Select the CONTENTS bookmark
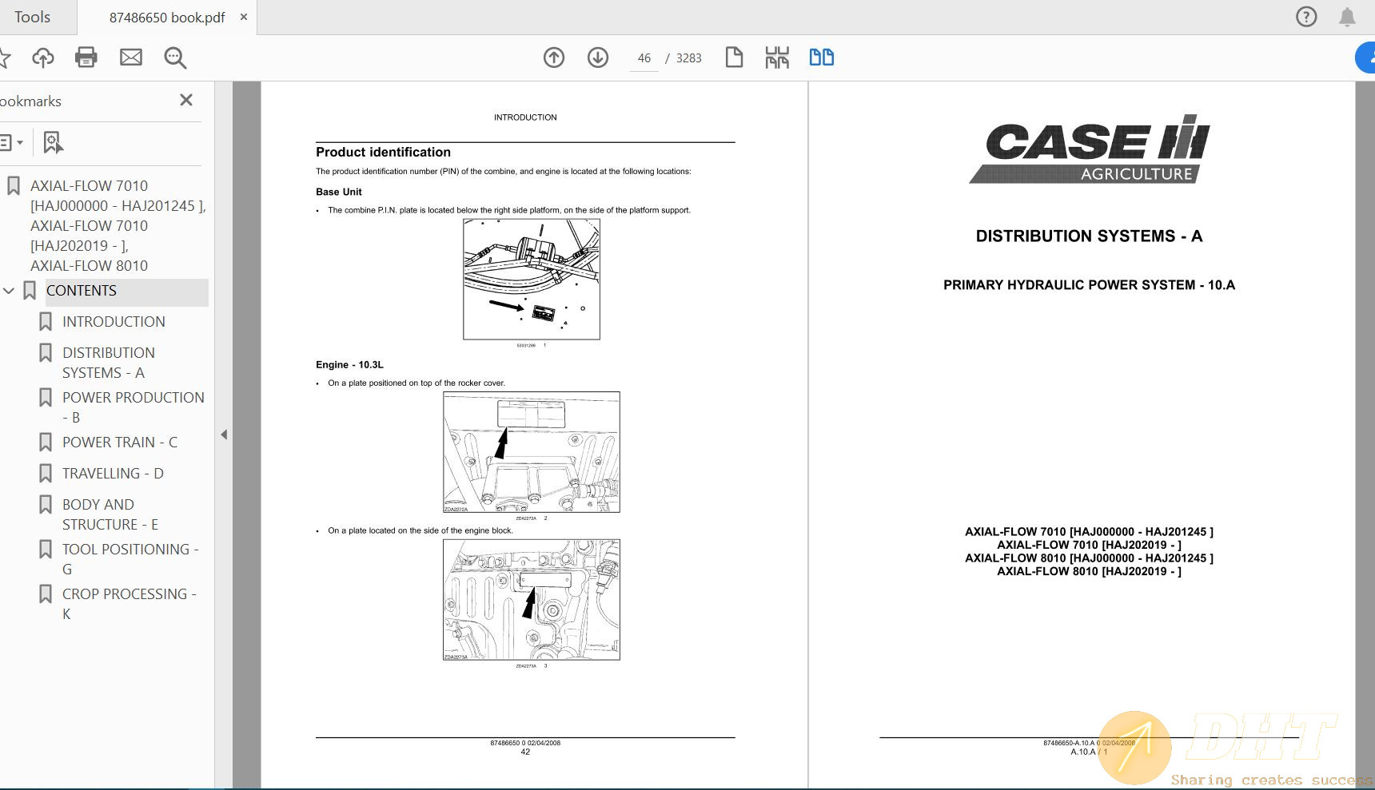Screen dimensions: 1375x790 click(82, 291)
